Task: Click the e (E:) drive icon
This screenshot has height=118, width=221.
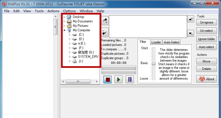Action: coord(74,44)
